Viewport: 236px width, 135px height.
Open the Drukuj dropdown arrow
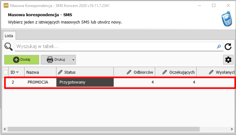click(x=73, y=60)
